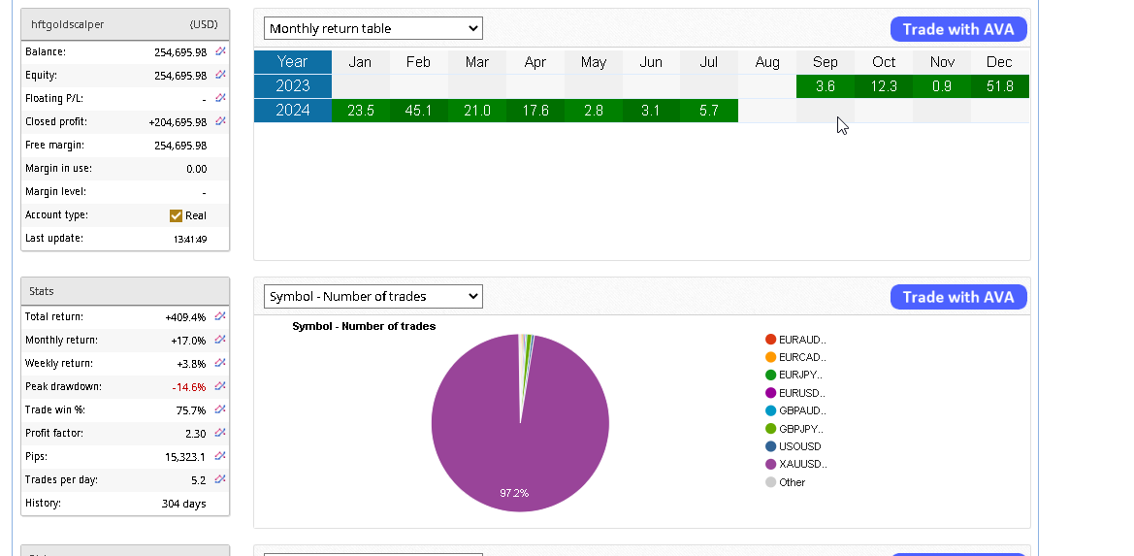Select the December 2023 51.8 return cell
1134x556 pixels.
tap(999, 86)
